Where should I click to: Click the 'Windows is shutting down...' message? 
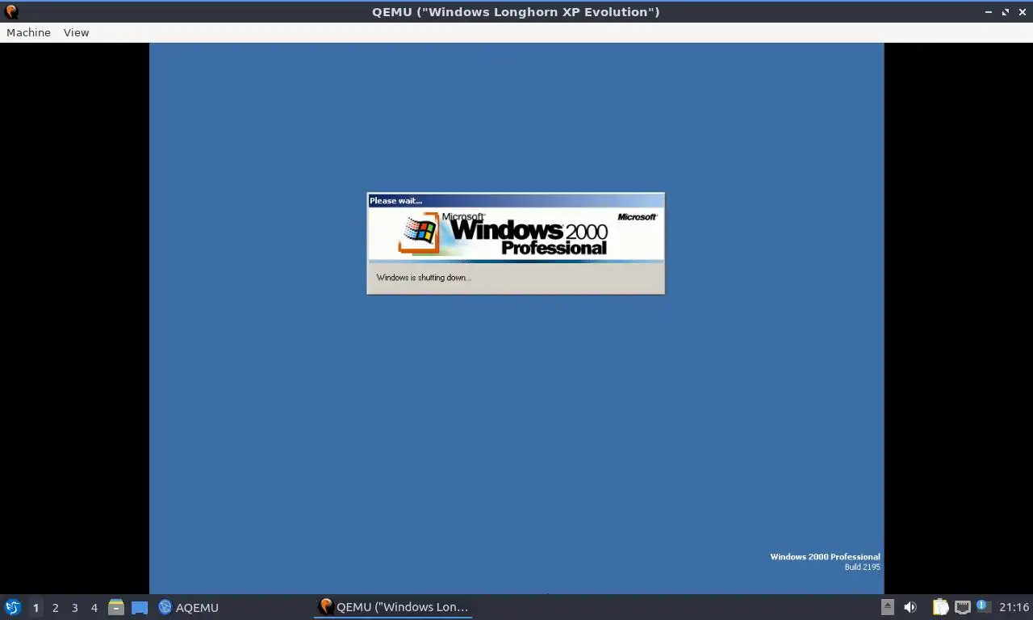(424, 278)
